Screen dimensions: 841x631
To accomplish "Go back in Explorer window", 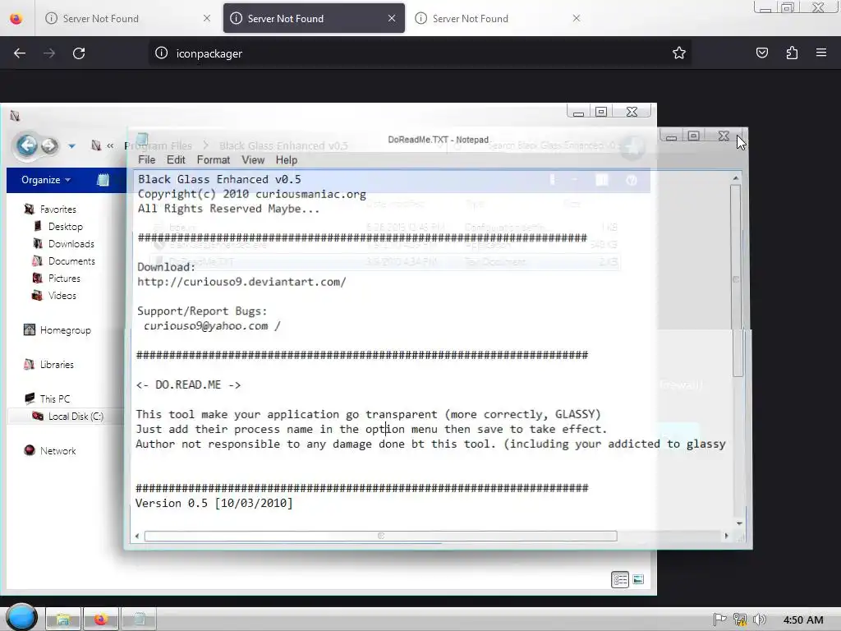I will pos(27,145).
